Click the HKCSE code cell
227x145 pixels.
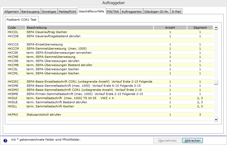pyautogui.click(x=13, y=53)
